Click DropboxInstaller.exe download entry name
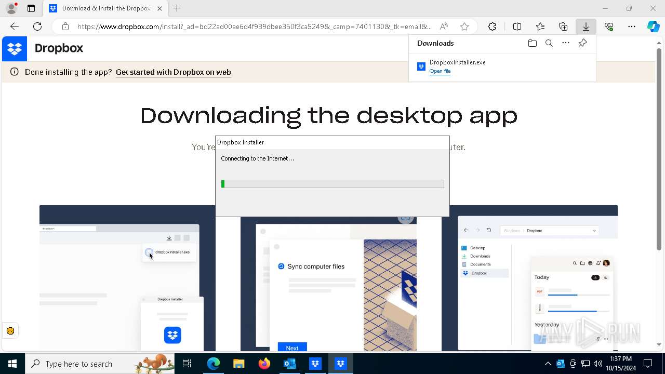The width and height of the screenshot is (665, 374). point(458,62)
